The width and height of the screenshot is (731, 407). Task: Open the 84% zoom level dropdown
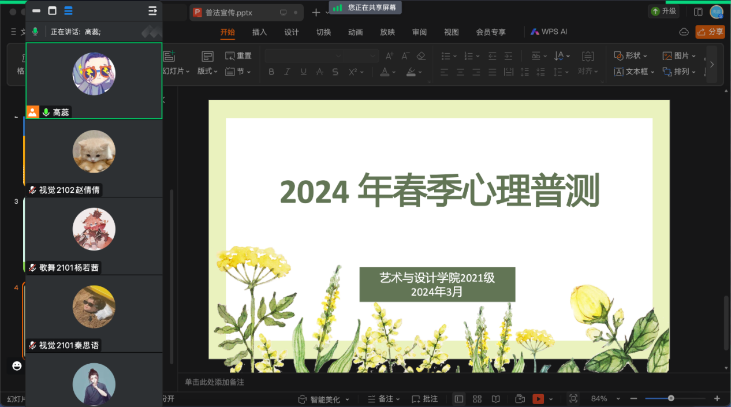coord(618,399)
